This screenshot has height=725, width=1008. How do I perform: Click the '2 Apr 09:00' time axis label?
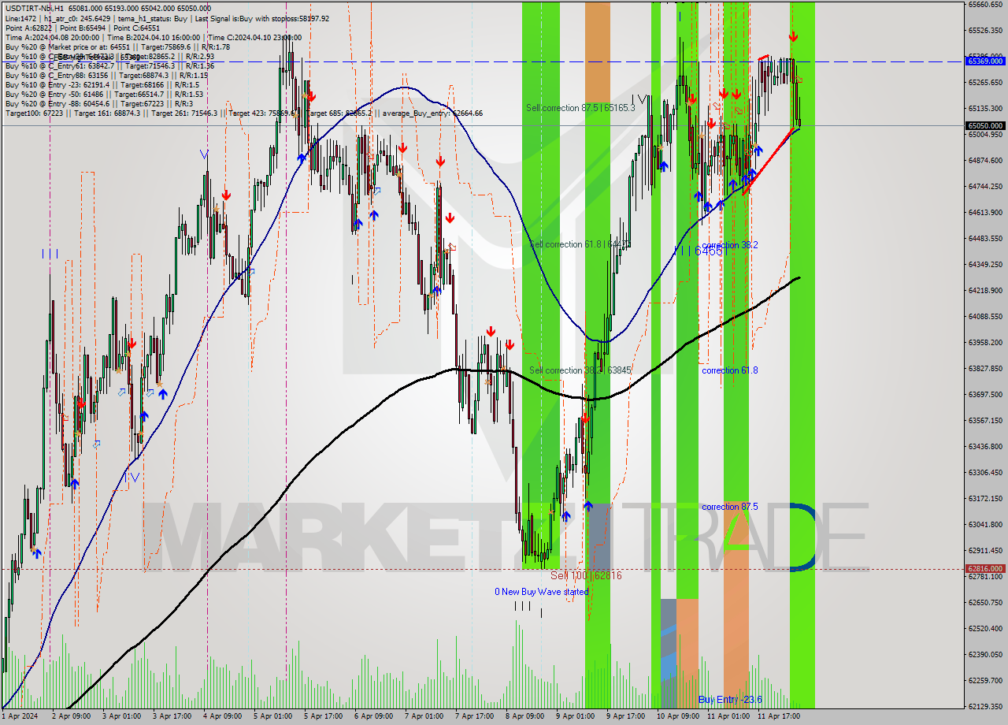pos(72,716)
